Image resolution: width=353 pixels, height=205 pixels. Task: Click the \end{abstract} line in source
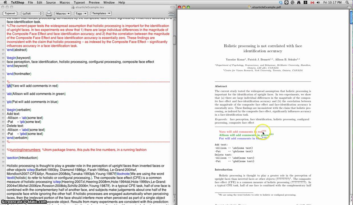tap(17, 50)
